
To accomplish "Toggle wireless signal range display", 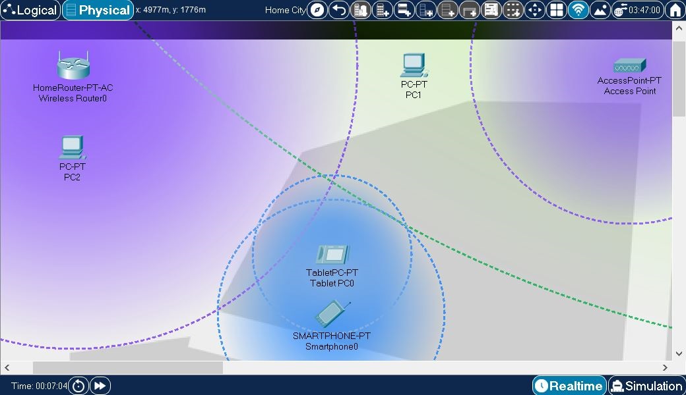I will [x=578, y=10].
